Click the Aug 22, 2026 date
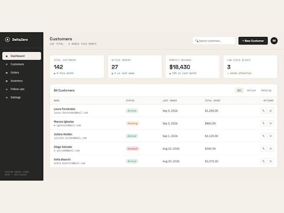Viewport: 284px width, 213px height. click(171, 149)
